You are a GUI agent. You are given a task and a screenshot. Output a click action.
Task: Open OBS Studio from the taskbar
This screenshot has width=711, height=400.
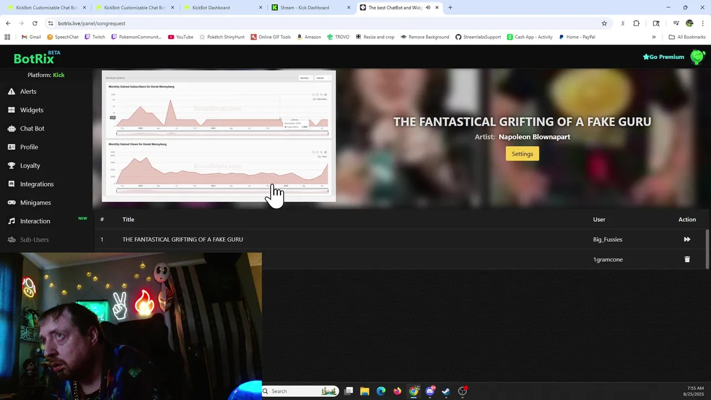(x=462, y=391)
